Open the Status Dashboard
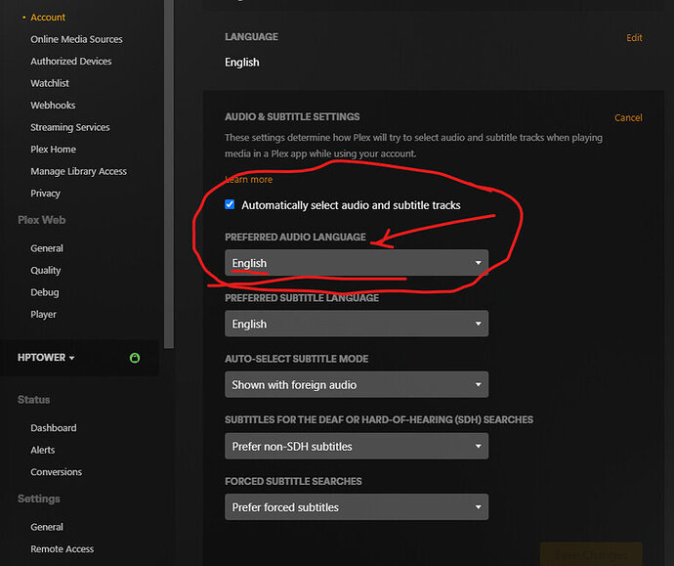 (54, 428)
